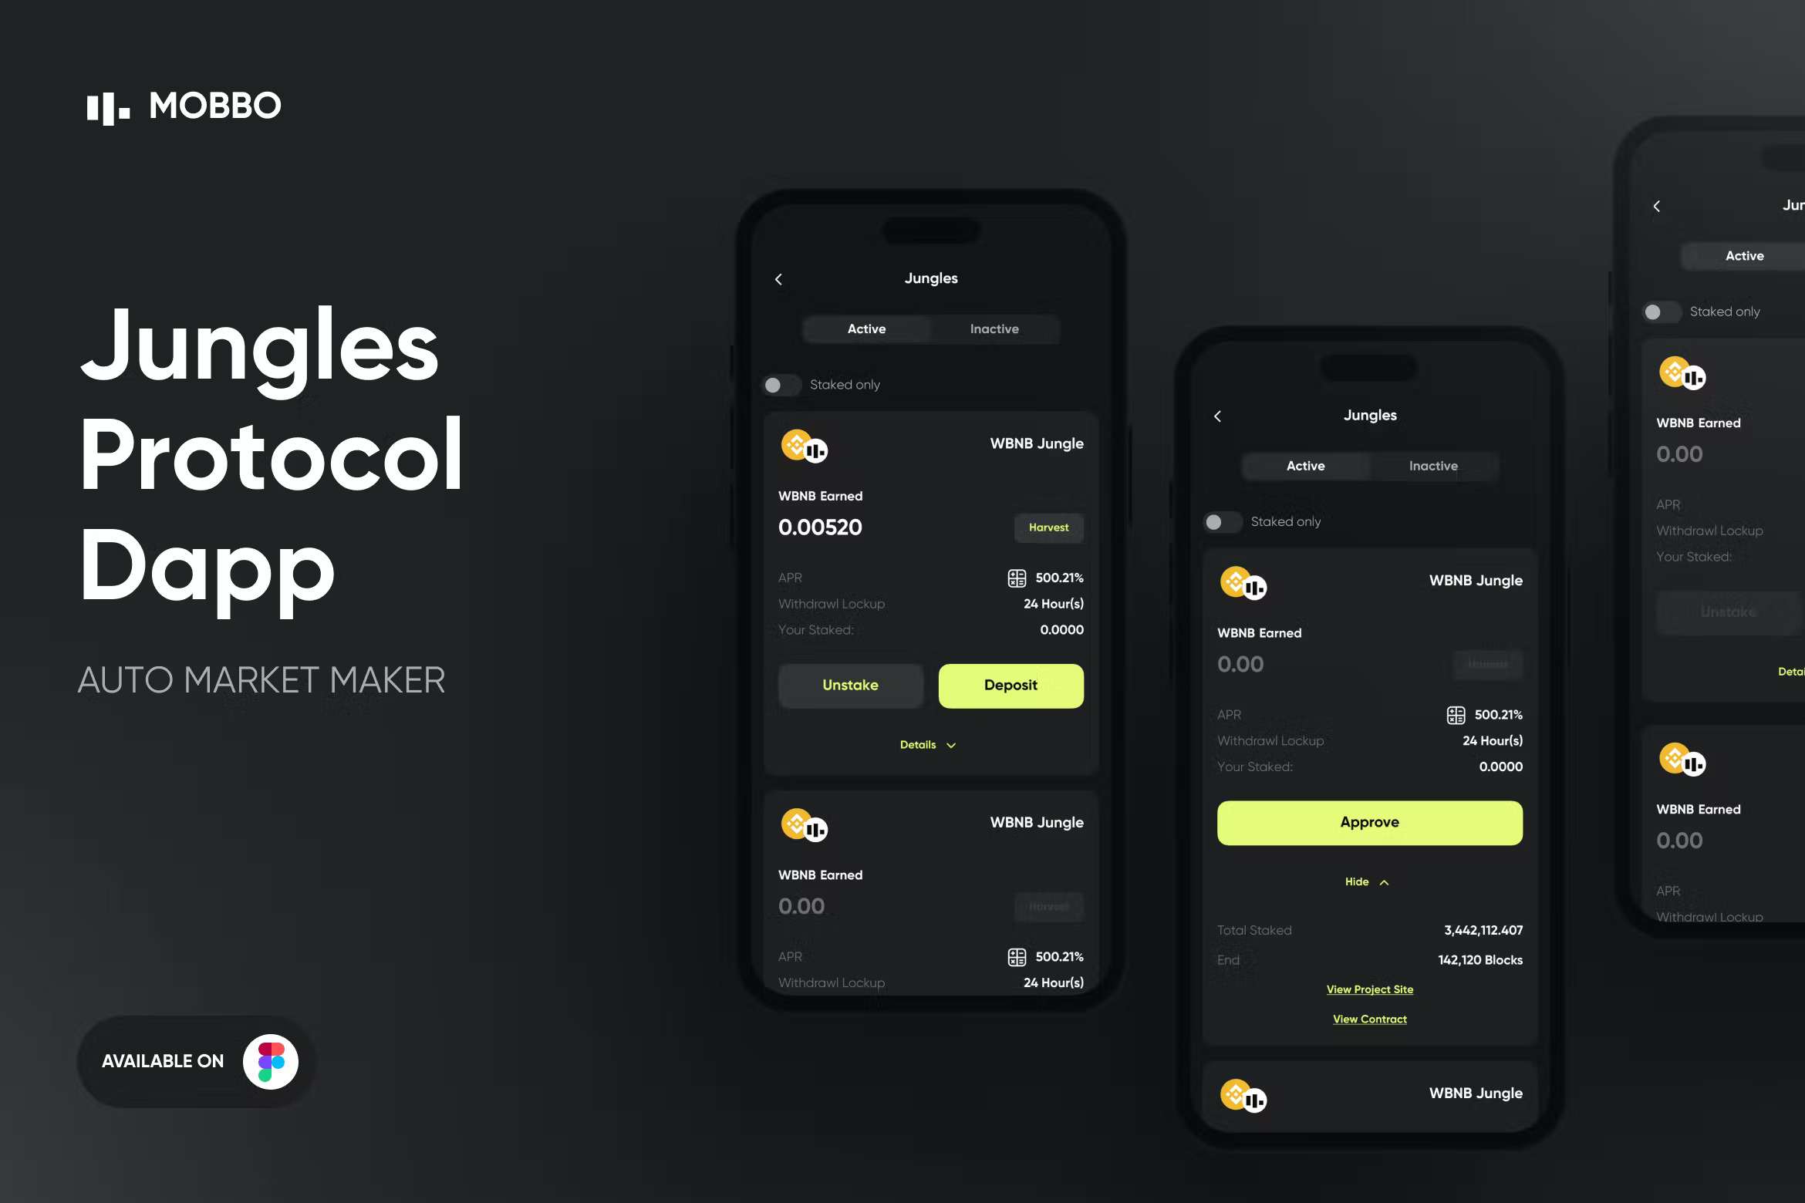Select the Inactive tab on main screen
The width and height of the screenshot is (1805, 1203).
(994, 329)
